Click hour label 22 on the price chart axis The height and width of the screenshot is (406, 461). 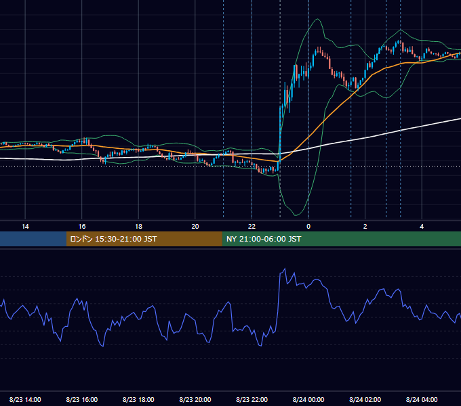point(252,227)
